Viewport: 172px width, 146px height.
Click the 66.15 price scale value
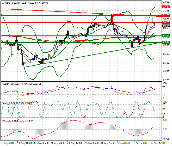pos(166,54)
